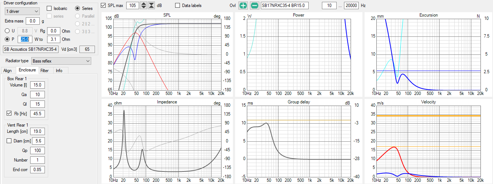Click the SB Acoustics SB17NRXC35-4 driver button
This screenshot has width=493, height=184.
pyautogui.click(x=30, y=49)
